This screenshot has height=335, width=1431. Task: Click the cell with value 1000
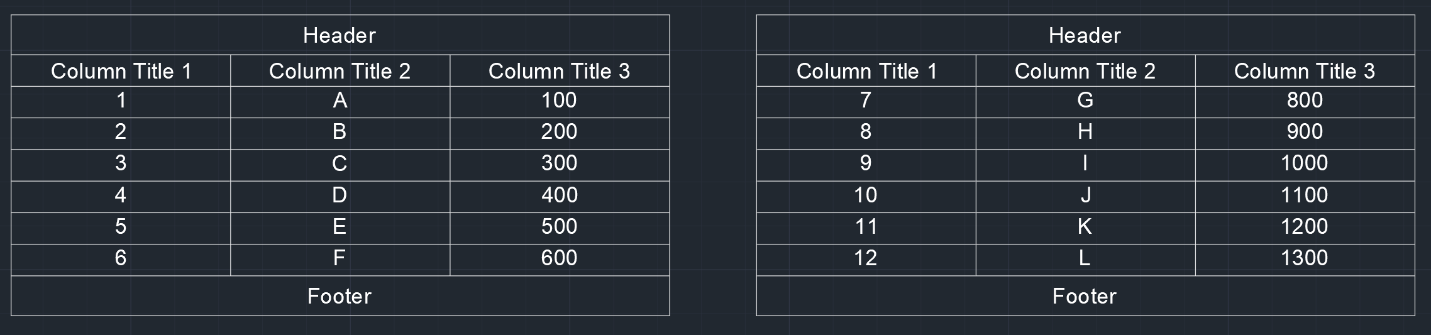tap(1304, 163)
